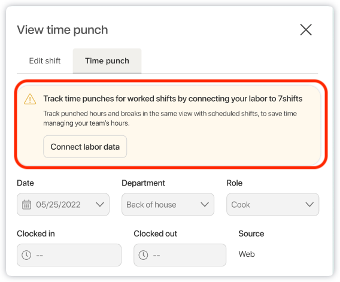Click the banner heading about 7shifts
Viewport: 340px width, 282px height.
click(x=173, y=99)
